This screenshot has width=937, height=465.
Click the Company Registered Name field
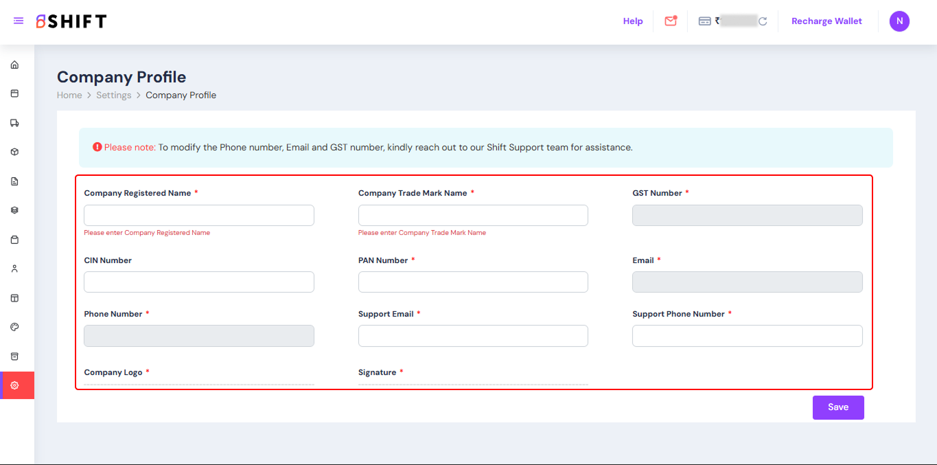click(x=199, y=215)
